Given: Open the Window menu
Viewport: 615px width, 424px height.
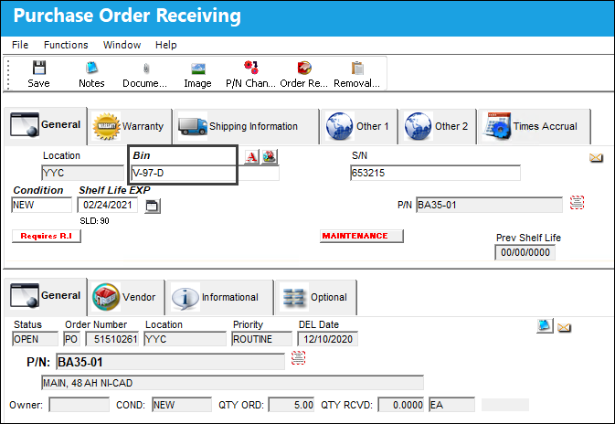Looking at the screenshot, I should pyautogui.click(x=122, y=45).
